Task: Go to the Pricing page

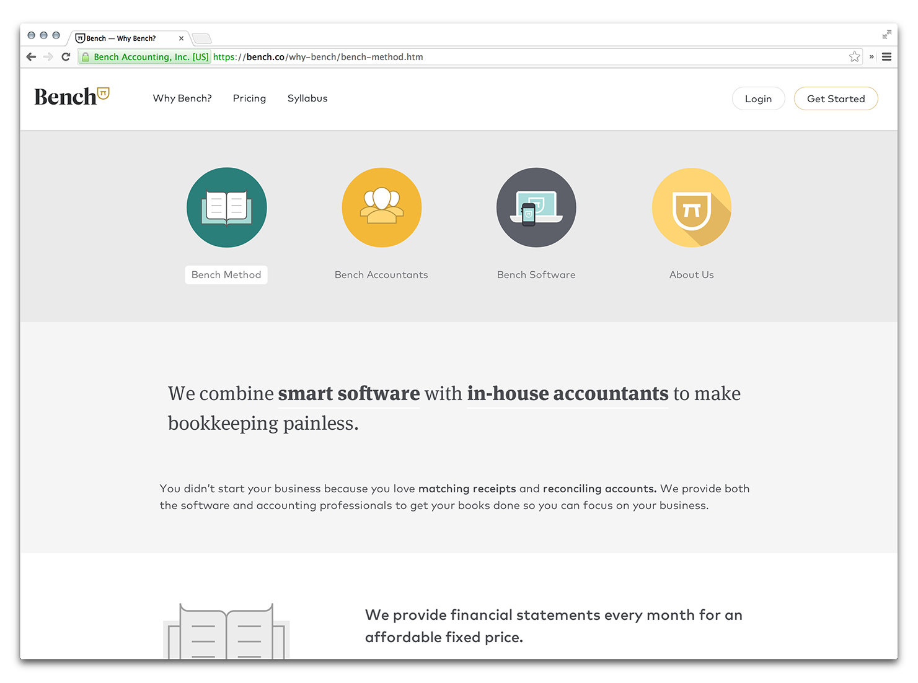Action: [249, 98]
